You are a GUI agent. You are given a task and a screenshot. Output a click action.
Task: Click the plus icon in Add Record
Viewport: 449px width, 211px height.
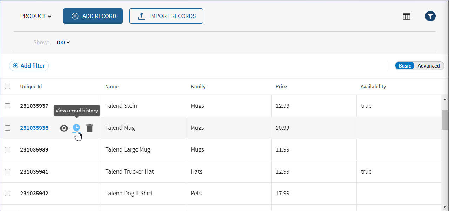coord(75,16)
